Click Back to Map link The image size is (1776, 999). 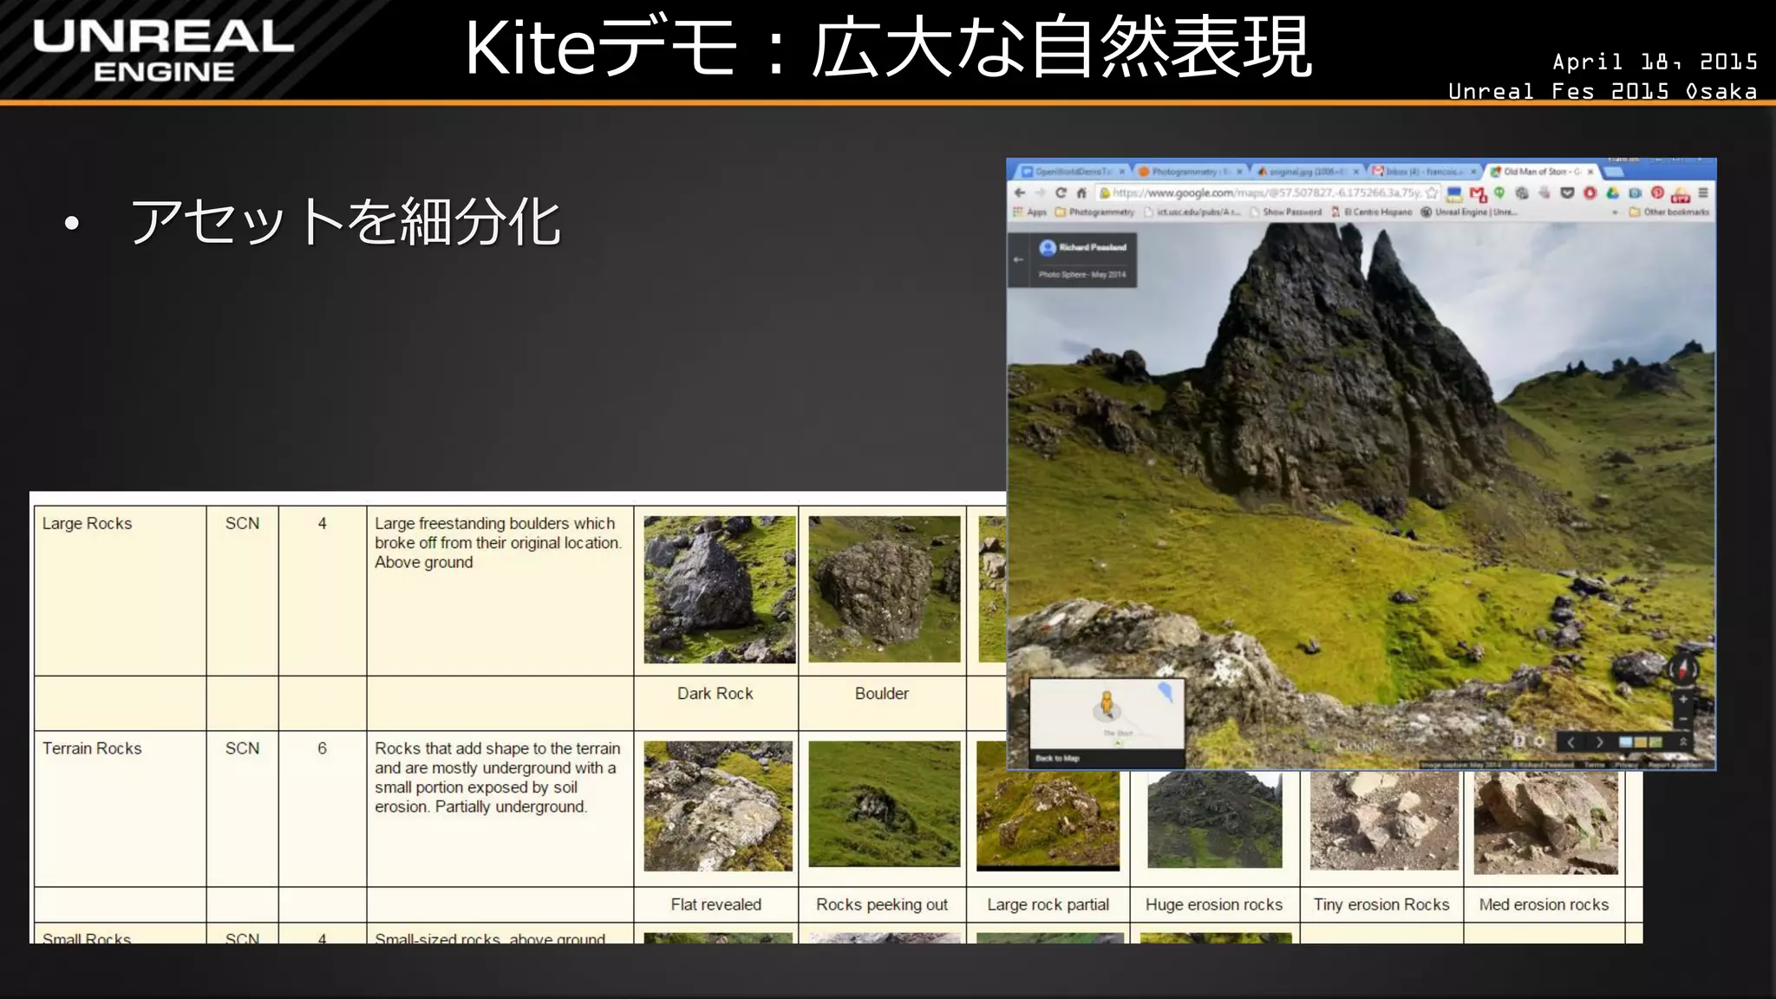coord(1057,758)
